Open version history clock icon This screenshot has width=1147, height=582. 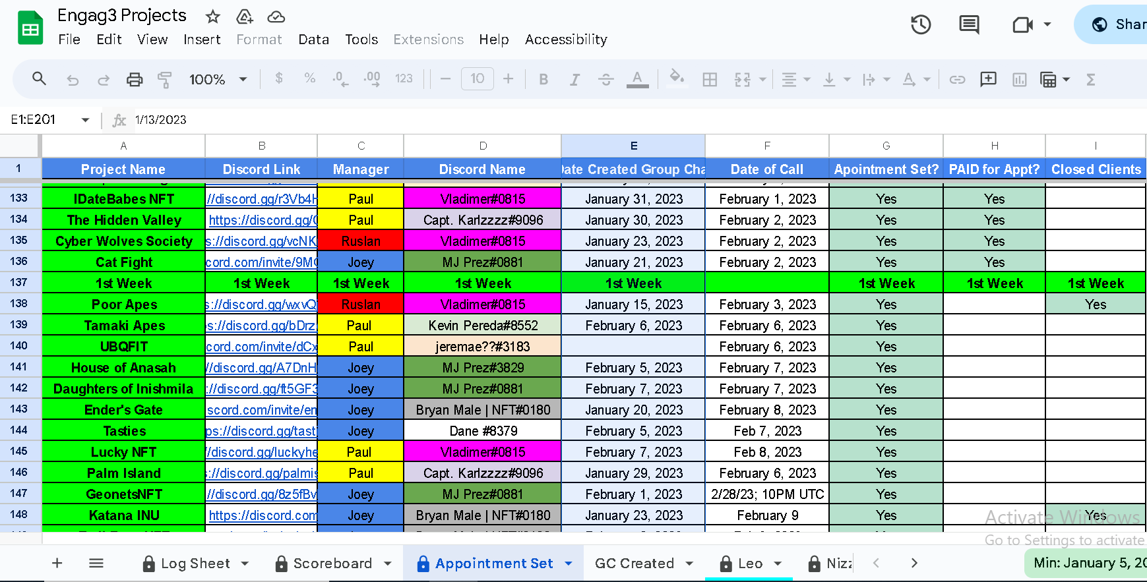tap(921, 25)
